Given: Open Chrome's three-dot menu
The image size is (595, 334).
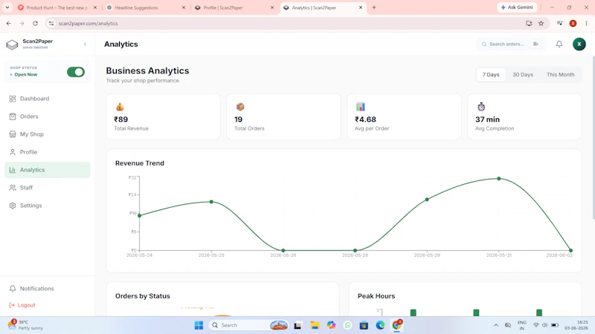Looking at the screenshot, I should (586, 24).
